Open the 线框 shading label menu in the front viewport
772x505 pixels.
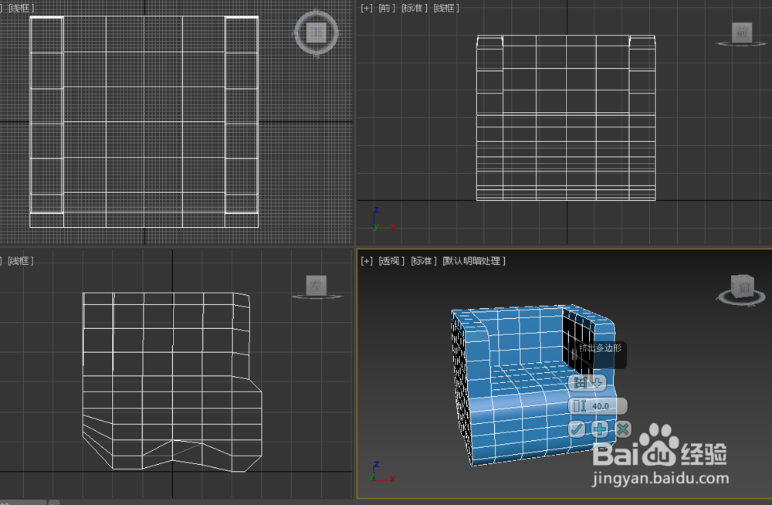point(446,8)
